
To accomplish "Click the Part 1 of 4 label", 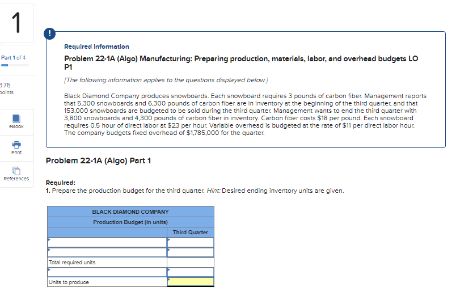I will pyautogui.click(x=14, y=57).
